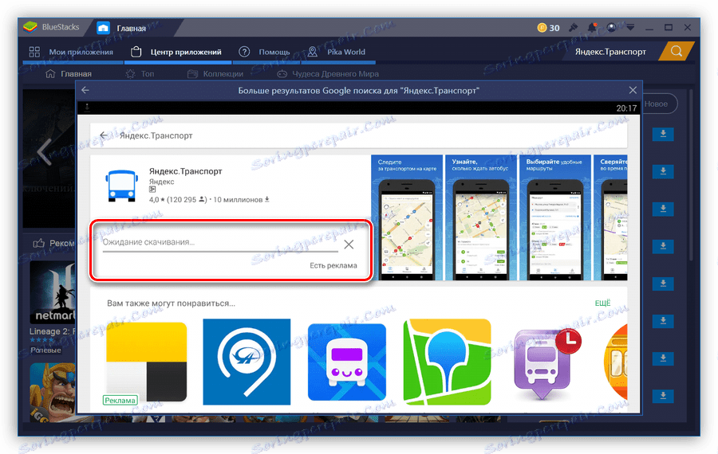
Task: Open Чудеса Древнего Мира section
Action: click(328, 73)
